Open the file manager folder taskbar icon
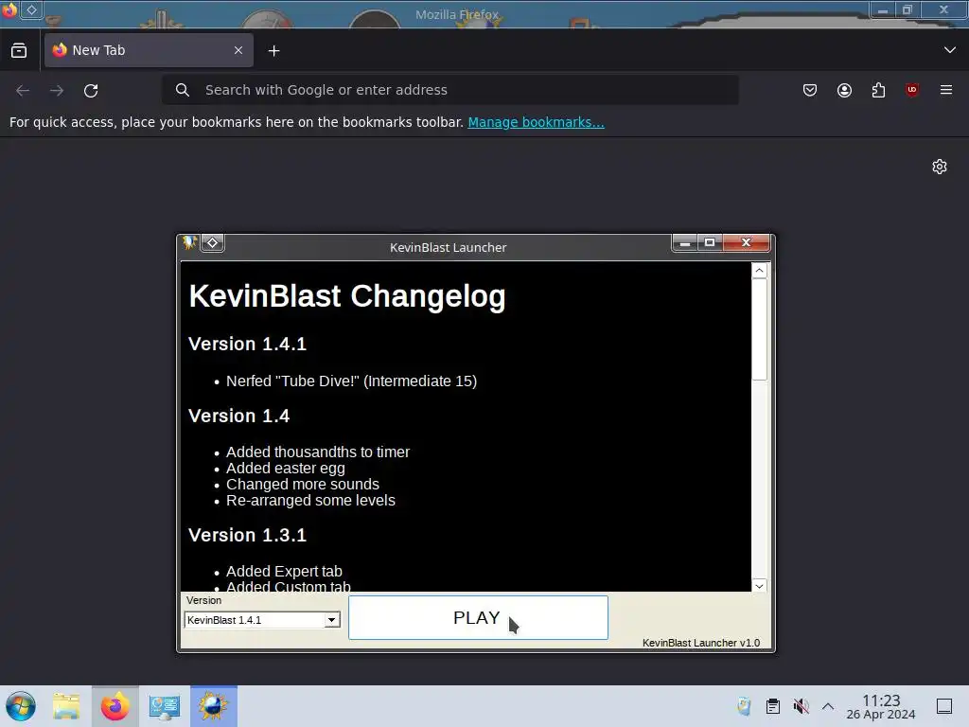The image size is (969, 727). click(x=66, y=706)
